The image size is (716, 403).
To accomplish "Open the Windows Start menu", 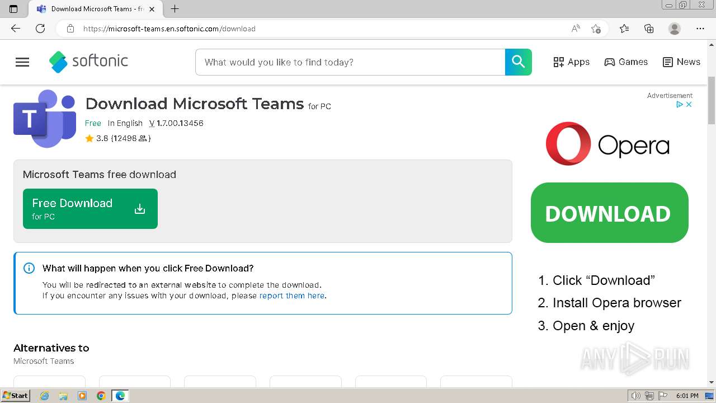I will [x=15, y=396].
